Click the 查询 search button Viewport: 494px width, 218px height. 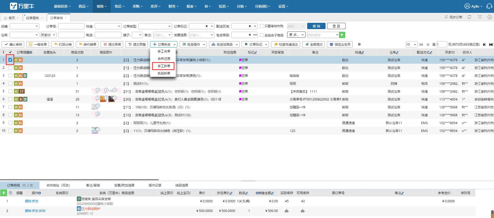(316, 26)
